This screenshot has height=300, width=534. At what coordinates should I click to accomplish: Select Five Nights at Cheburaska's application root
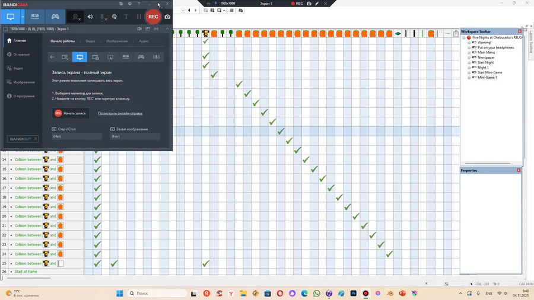click(x=497, y=37)
